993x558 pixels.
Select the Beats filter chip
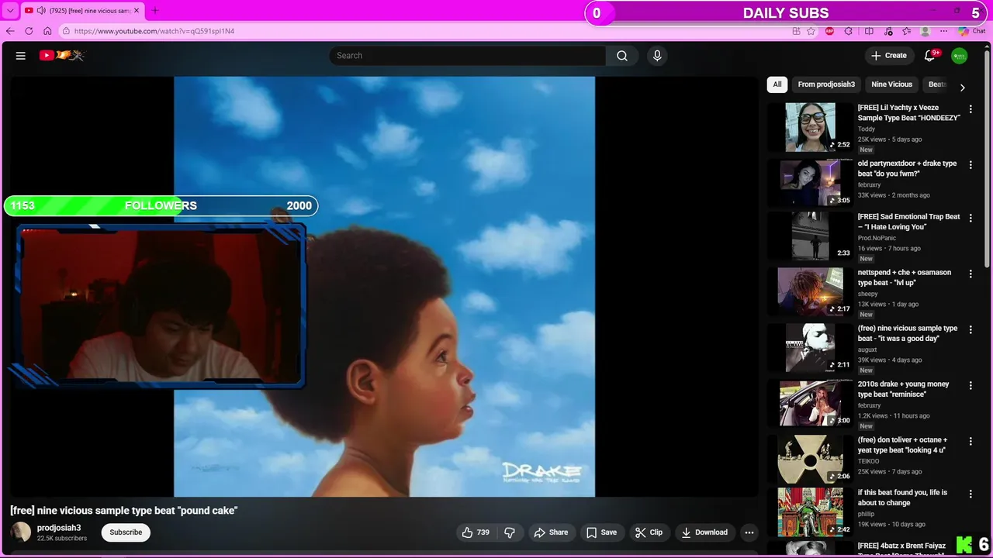click(936, 84)
